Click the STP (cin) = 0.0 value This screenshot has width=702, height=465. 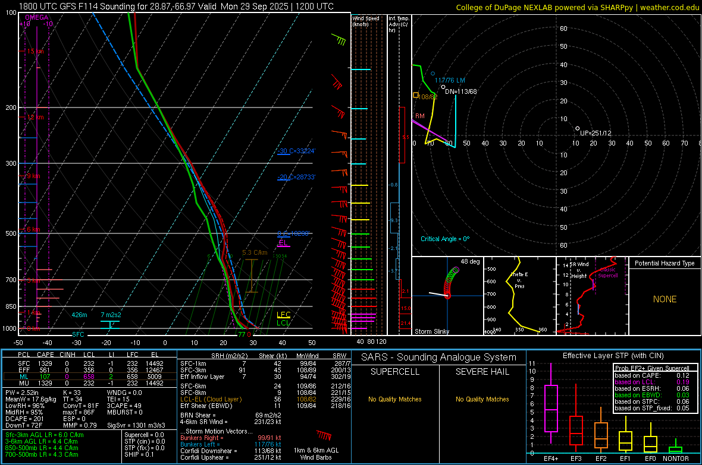point(145,441)
